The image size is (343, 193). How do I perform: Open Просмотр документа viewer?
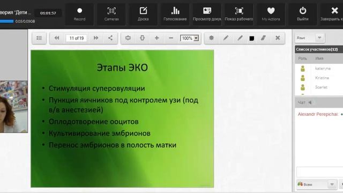click(x=207, y=14)
